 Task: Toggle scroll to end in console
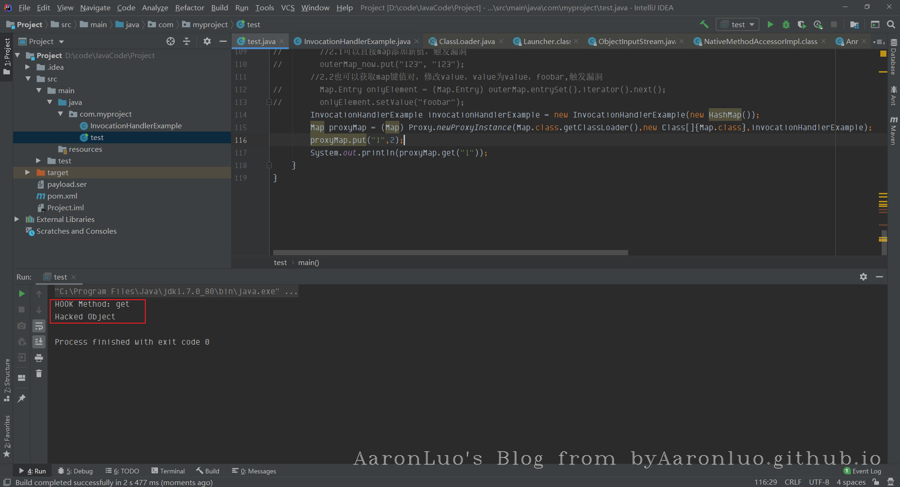coord(39,342)
